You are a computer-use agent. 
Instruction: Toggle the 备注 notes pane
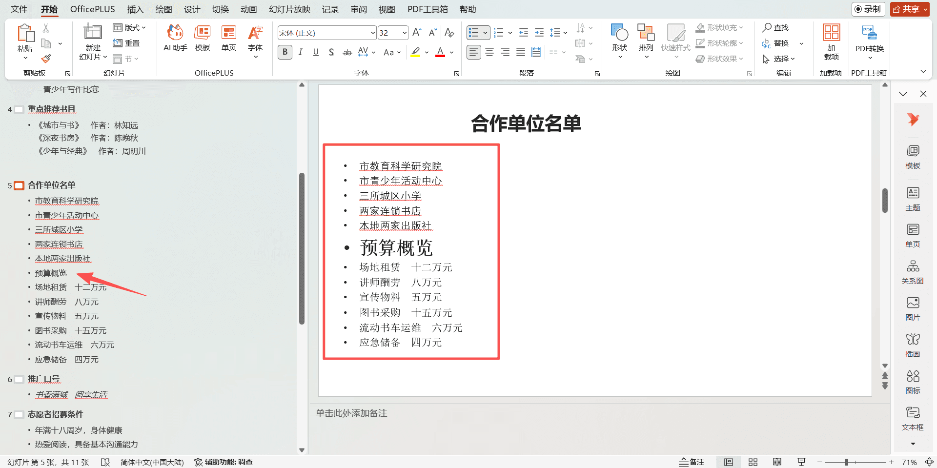tap(692, 462)
